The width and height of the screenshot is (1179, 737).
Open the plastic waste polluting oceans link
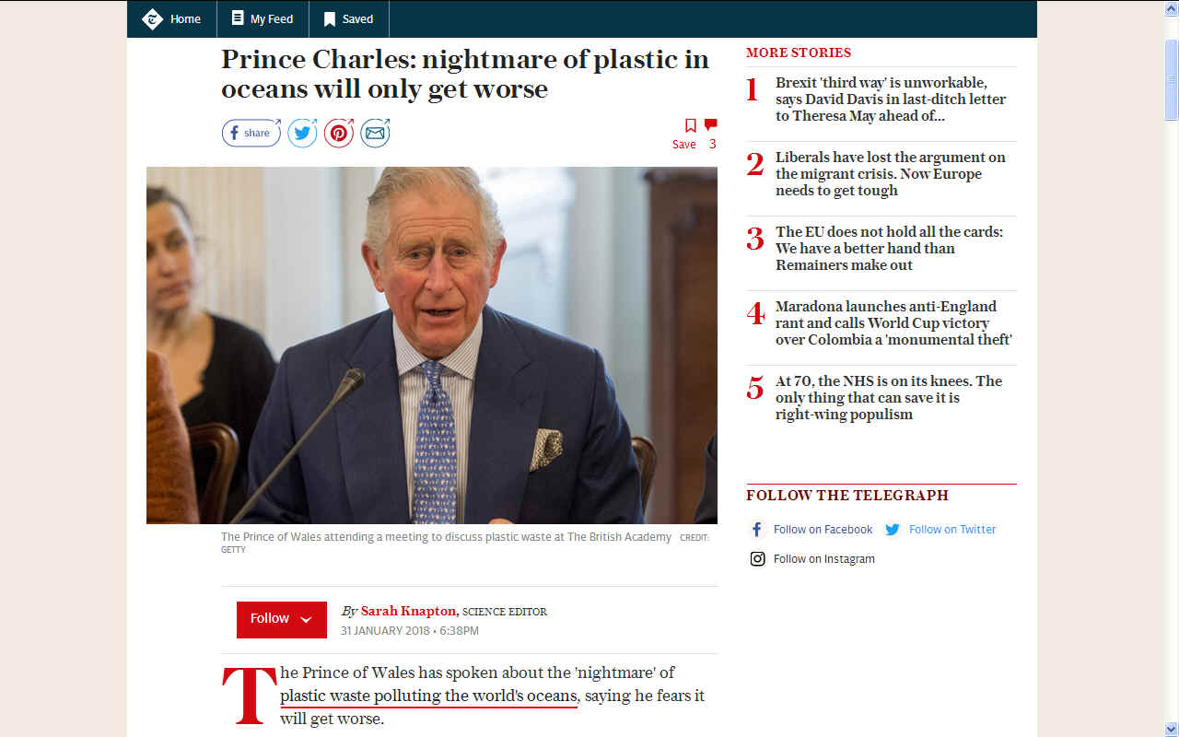coord(429,696)
